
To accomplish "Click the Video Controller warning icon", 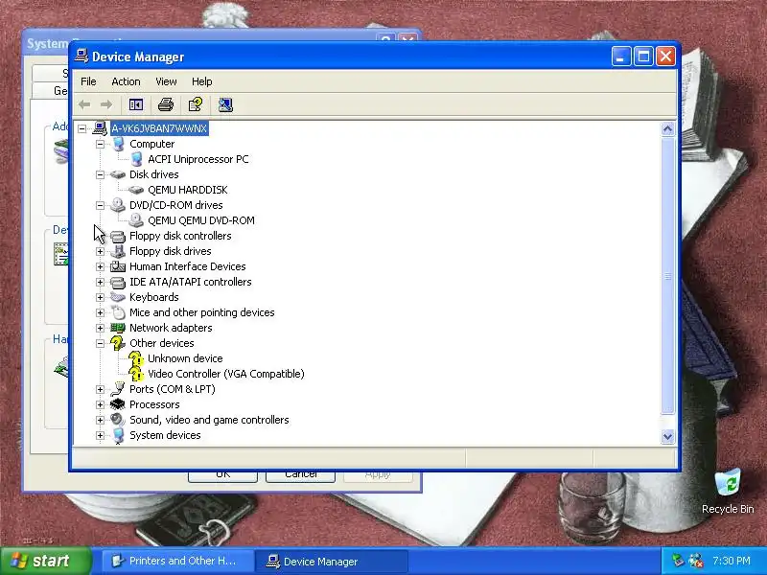I will pyautogui.click(x=136, y=374).
